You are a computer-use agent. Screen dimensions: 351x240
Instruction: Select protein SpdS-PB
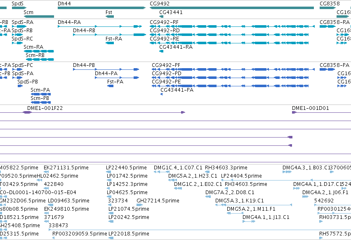(x=20, y=86)
